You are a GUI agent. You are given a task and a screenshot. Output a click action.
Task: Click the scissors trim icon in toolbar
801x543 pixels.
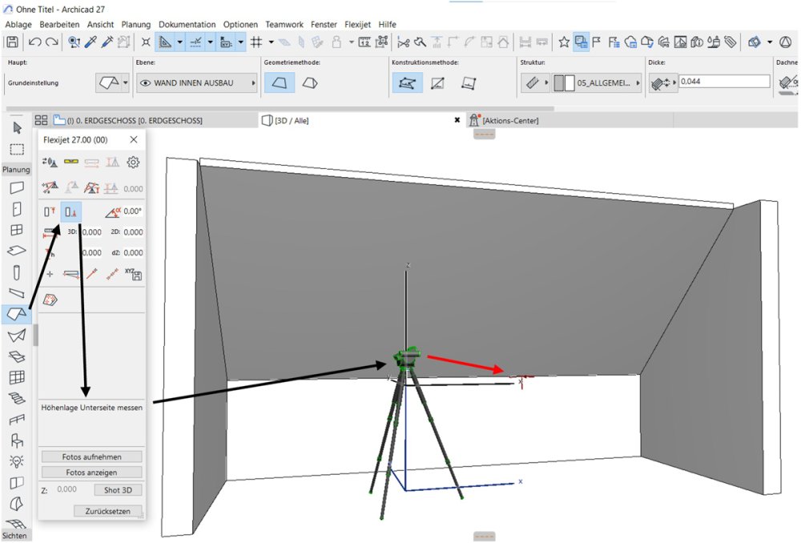click(x=403, y=42)
